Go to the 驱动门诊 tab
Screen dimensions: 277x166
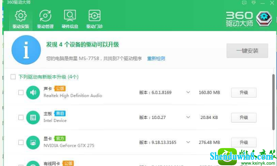click(x=94, y=20)
